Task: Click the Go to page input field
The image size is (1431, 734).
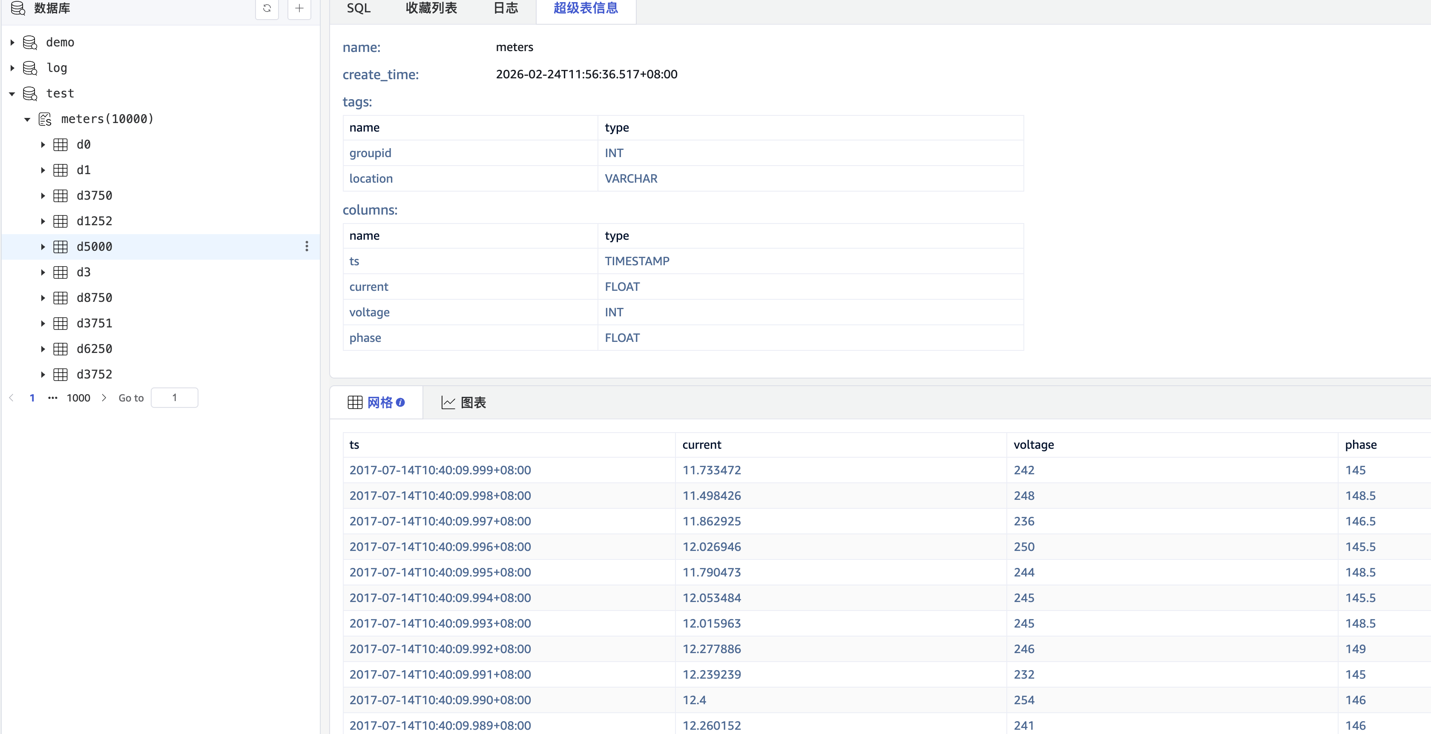Action: 175,398
